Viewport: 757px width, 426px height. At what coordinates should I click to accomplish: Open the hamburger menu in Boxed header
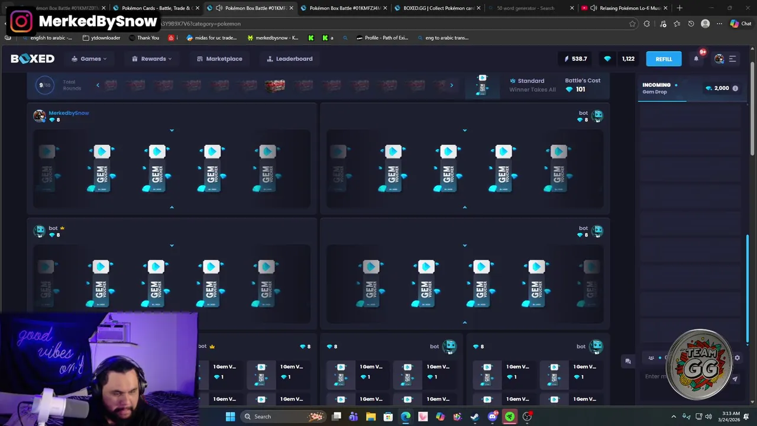point(732,59)
